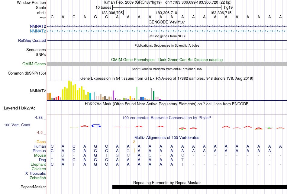Click the cyan GTEx expression bar

(x=90, y=96)
